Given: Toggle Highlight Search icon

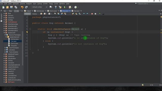Looking at the screenshot, I should tap(65, 14).
